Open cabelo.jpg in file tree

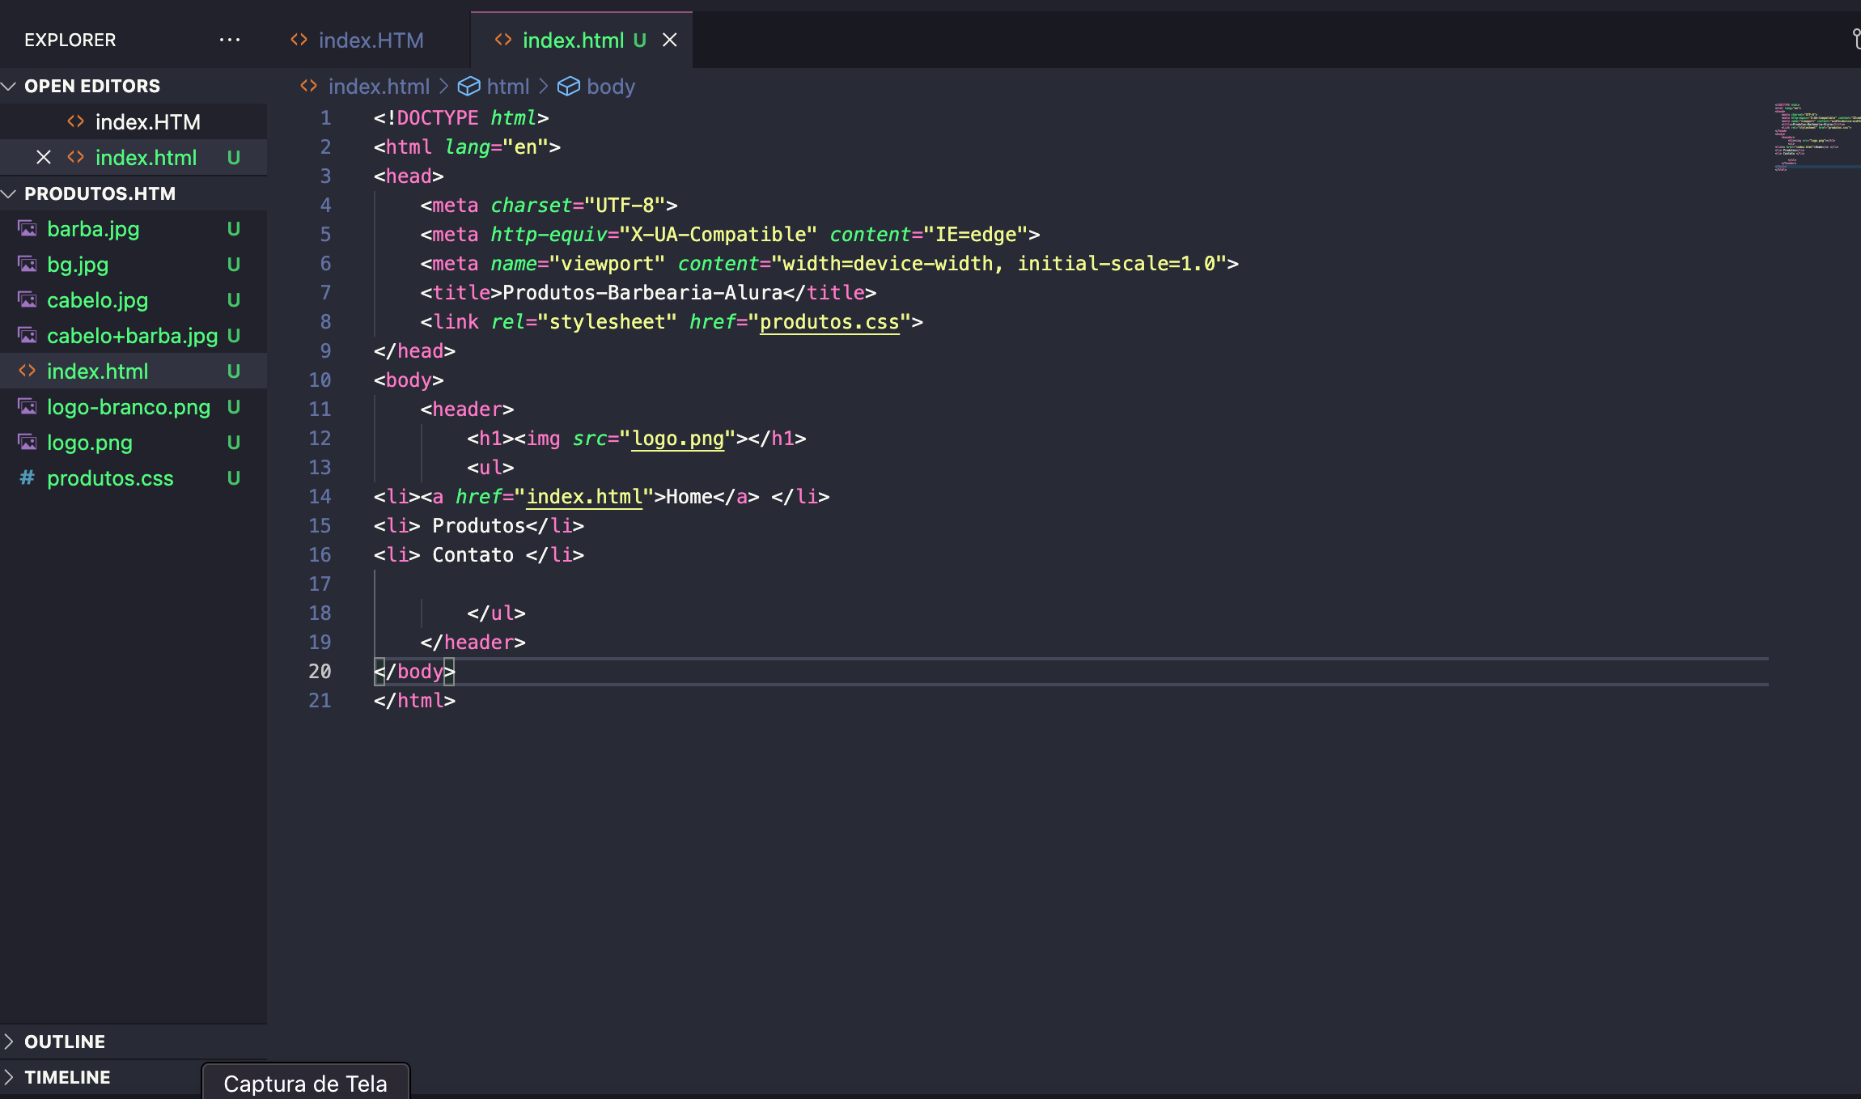coord(134,300)
